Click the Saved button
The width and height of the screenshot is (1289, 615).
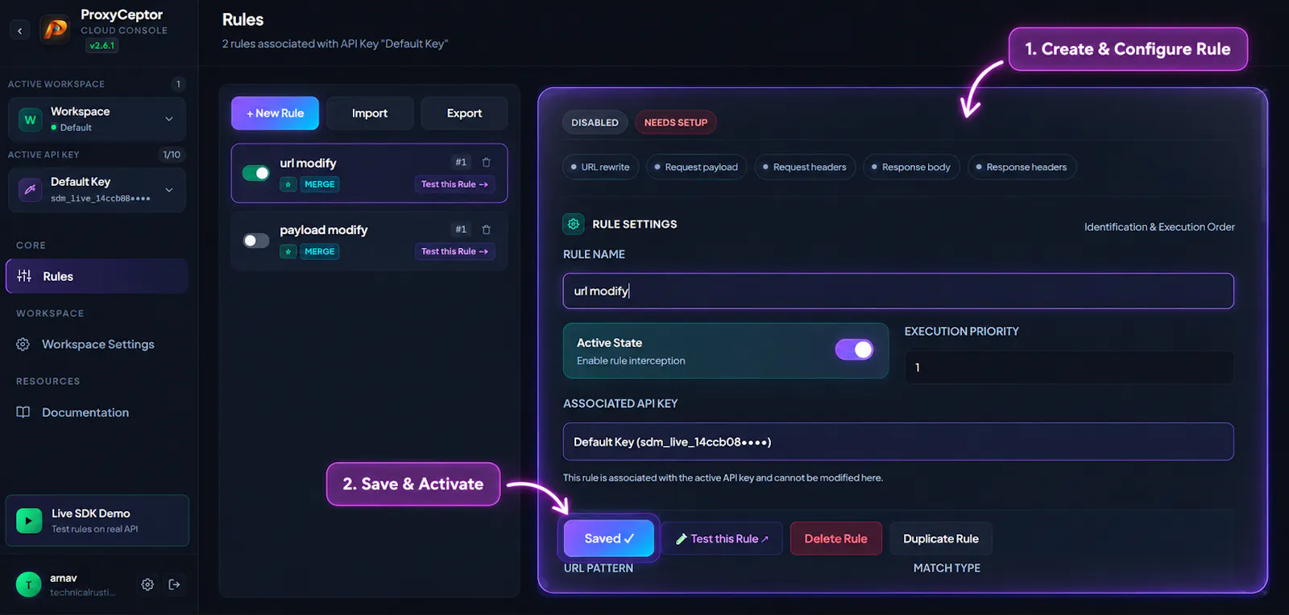click(608, 539)
